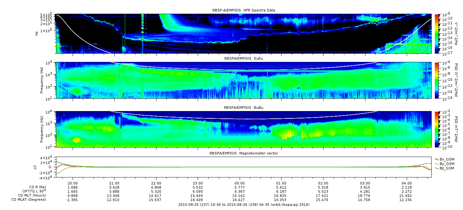The height and width of the screenshot is (210, 463).
Task: Select the 'RBSPA/EMFISIS Magnetometer vector' panel title
Action: coord(243,153)
